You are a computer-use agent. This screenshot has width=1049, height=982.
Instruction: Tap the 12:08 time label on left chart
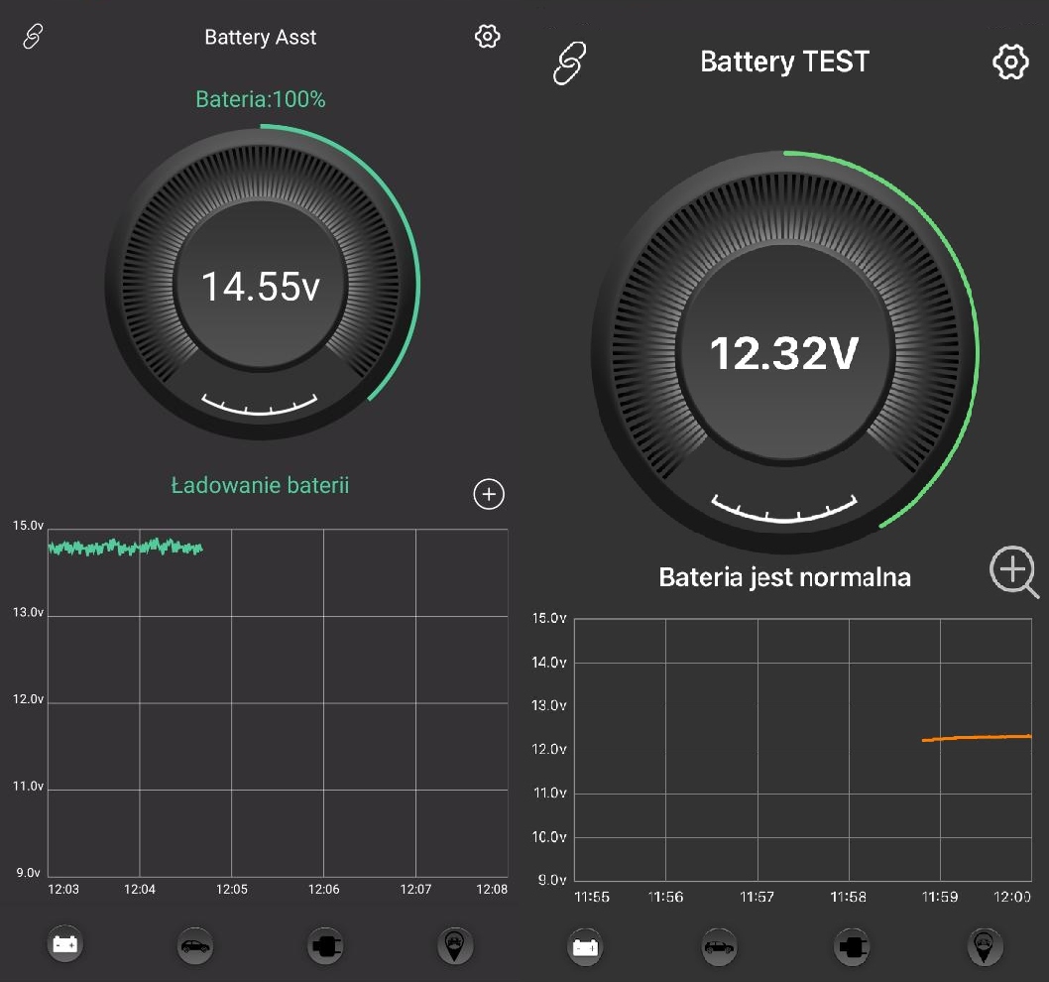click(x=492, y=889)
